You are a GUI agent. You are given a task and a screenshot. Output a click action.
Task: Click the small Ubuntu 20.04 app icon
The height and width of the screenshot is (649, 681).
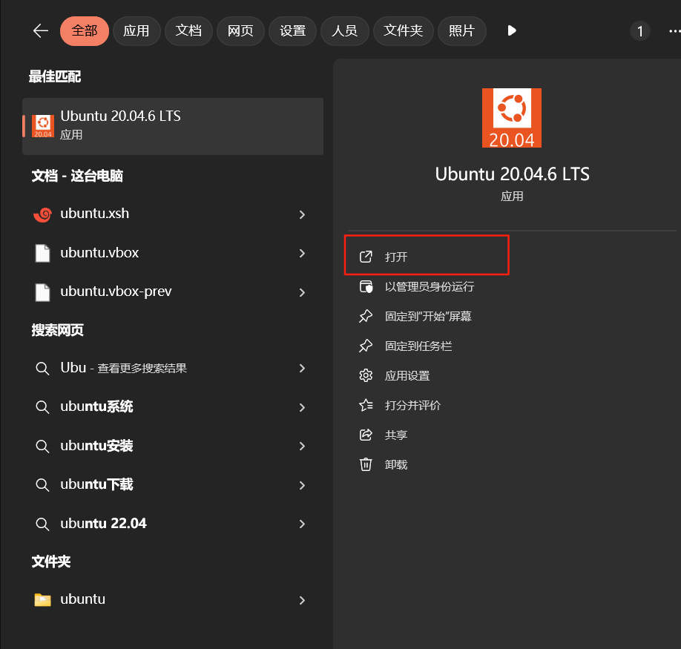43,126
